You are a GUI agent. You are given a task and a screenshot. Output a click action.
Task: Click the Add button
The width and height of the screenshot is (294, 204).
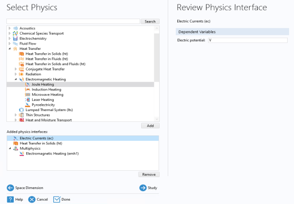[150, 126]
